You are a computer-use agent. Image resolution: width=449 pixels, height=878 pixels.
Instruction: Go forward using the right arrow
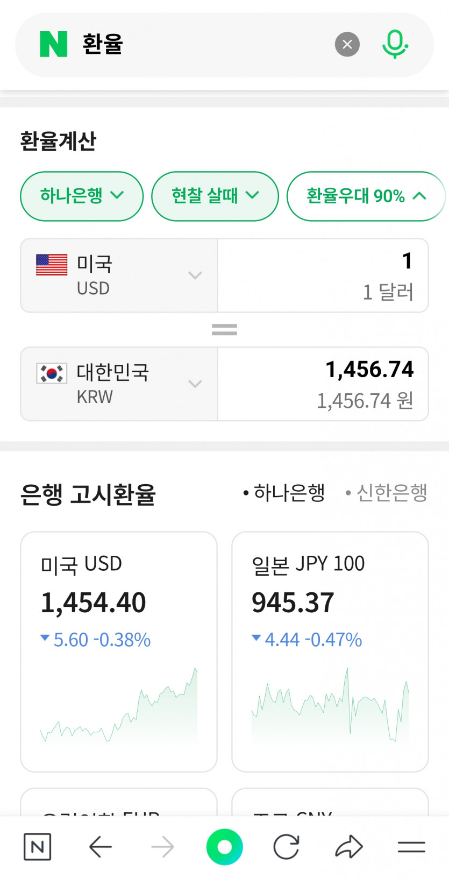tap(162, 847)
